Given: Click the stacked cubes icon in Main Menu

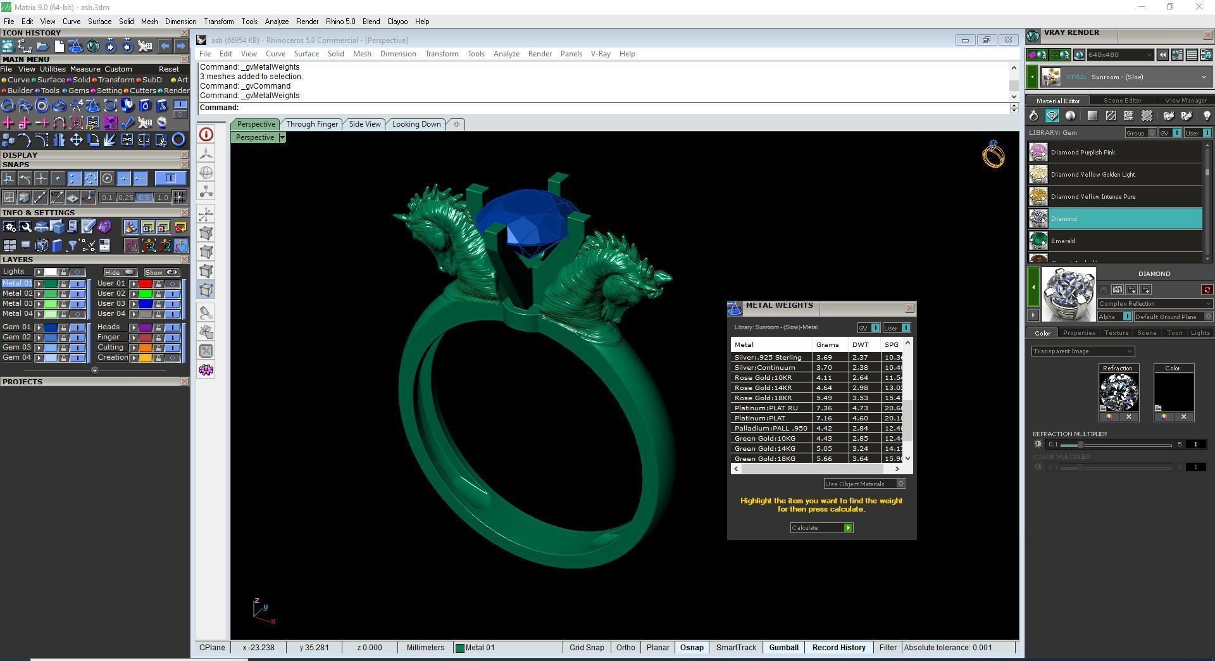Looking at the screenshot, I should 8,140.
